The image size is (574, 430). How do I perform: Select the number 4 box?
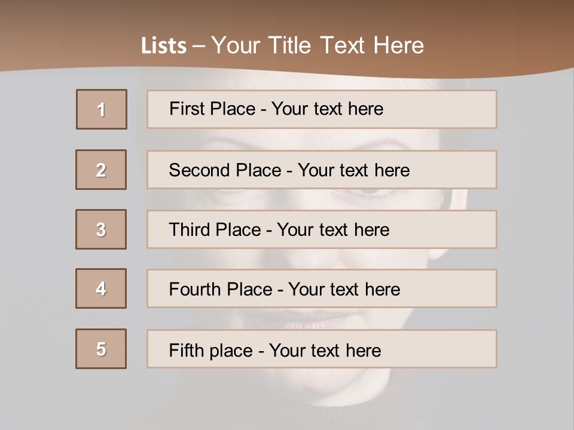coord(101,288)
